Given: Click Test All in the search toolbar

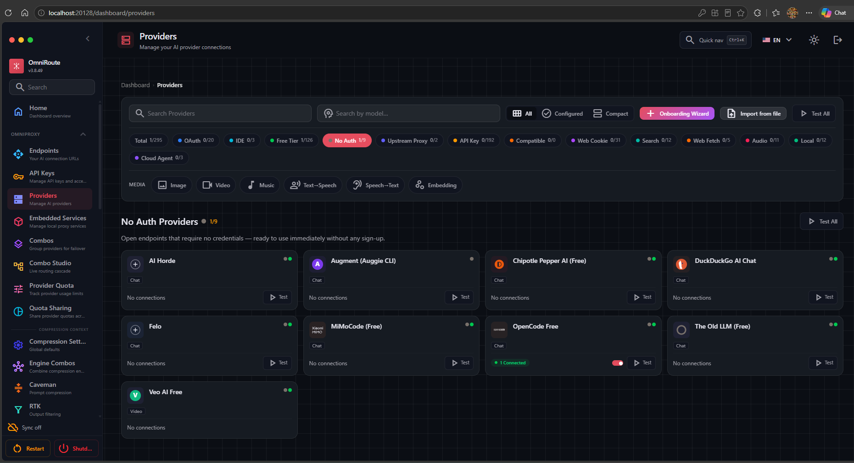Looking at the screenshot, I should coord(814,114).
